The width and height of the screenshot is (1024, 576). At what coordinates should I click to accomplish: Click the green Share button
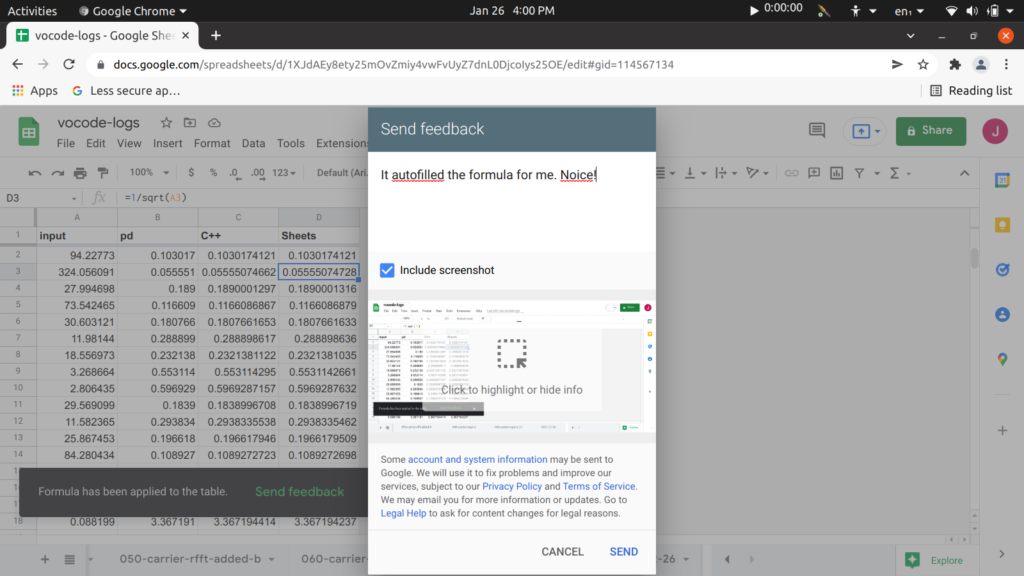click(931, 131)
